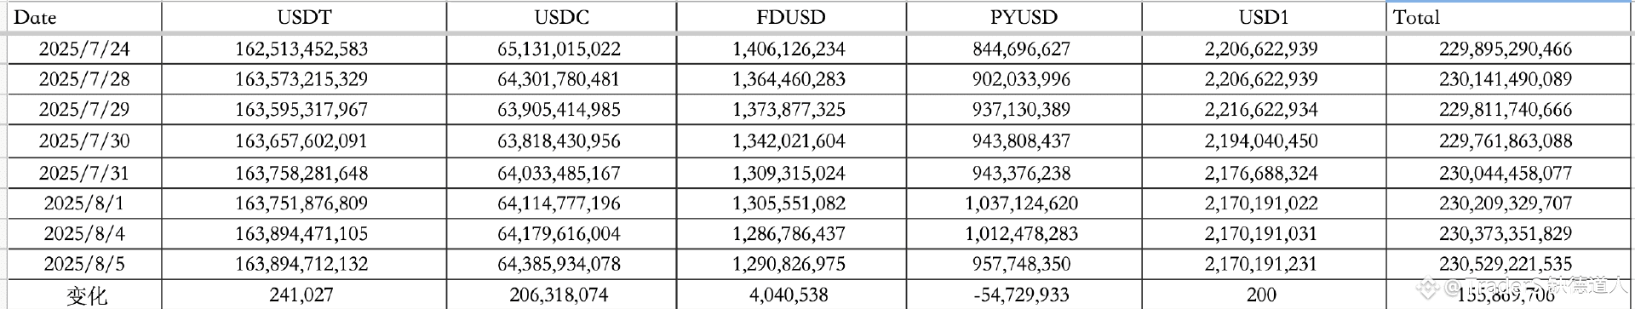Select the USDC change cell 206,318,074
Viewport: 1635px width, 309px height.
point(561,295)
